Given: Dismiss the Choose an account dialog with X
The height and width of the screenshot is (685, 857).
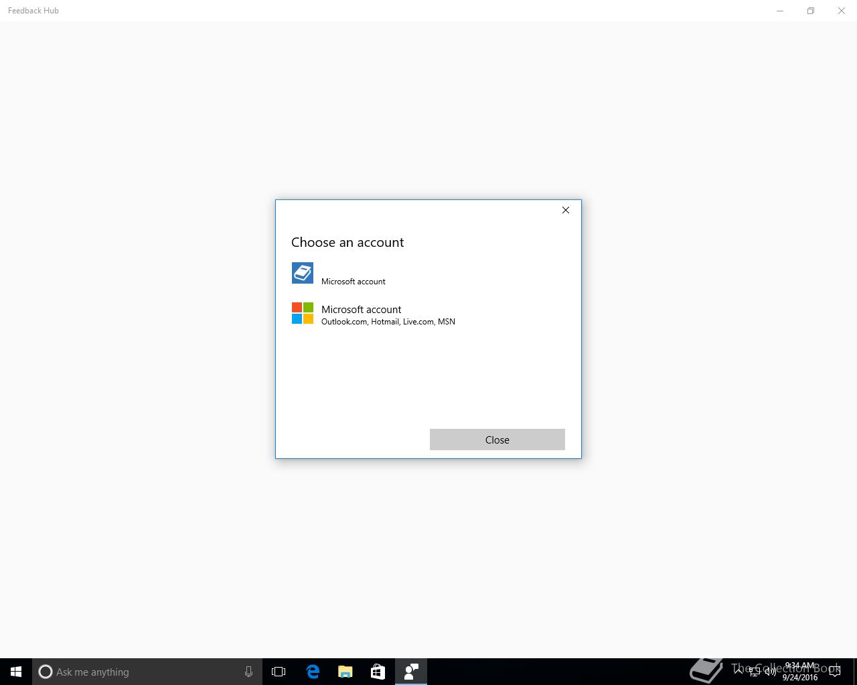Looking at the screenshot, I should [566, 210].
